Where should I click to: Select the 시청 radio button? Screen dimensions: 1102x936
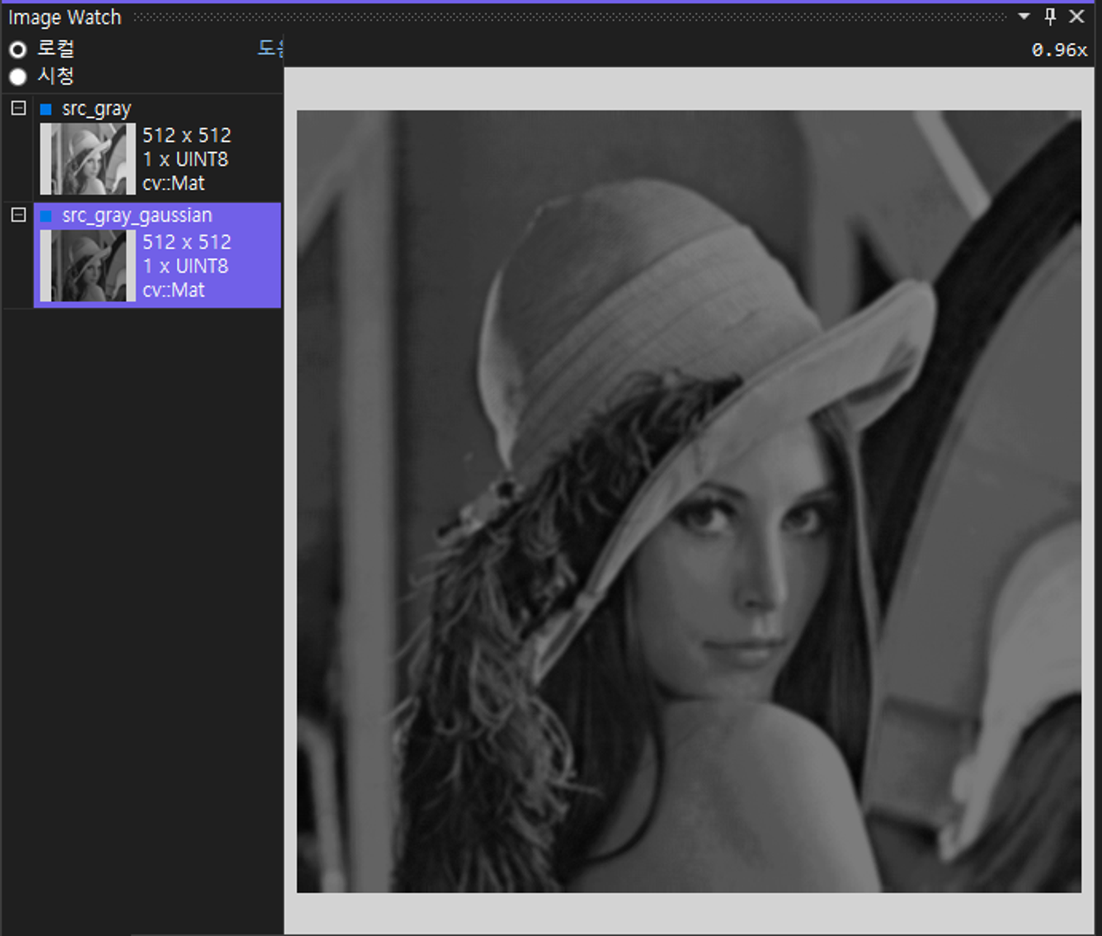pyautogui.click(x=18, y=77)
